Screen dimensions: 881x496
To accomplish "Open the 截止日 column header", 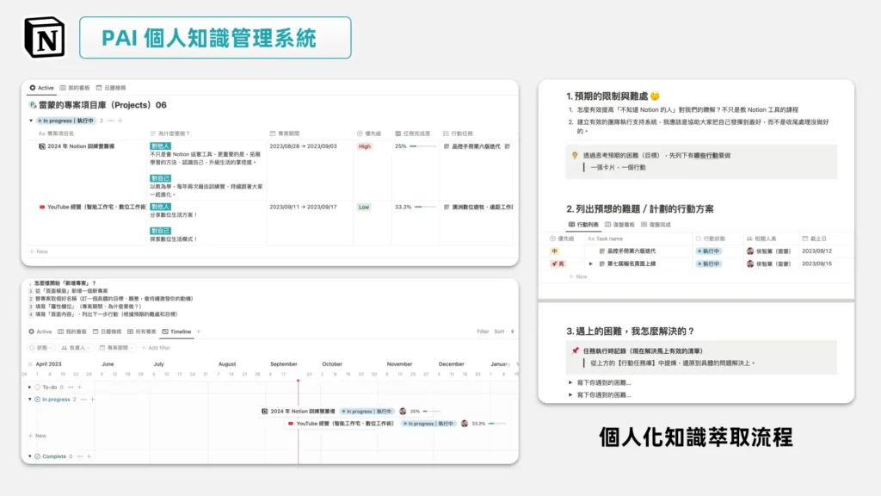I will pos(814,239).
